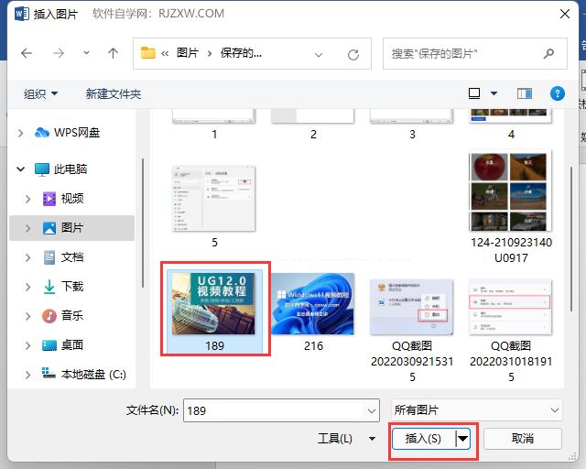Screen dimensions: 586x469
Task: Select 此电脑 in the navigation pane
Action: [61, 169]
